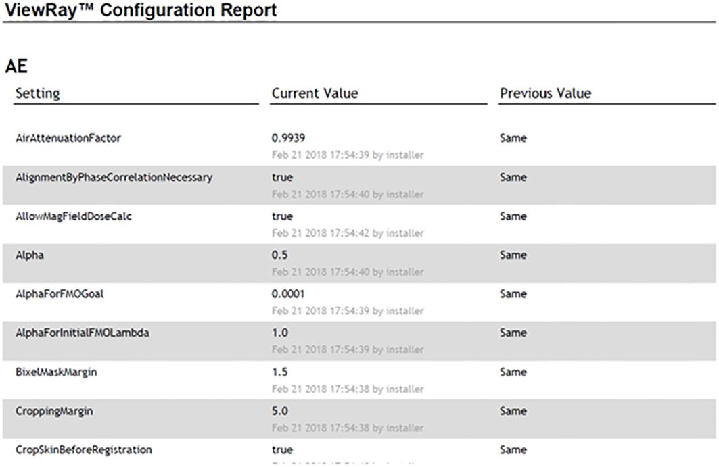
Task: Select the BixelMaskMargin setting name
Action: 56,372
